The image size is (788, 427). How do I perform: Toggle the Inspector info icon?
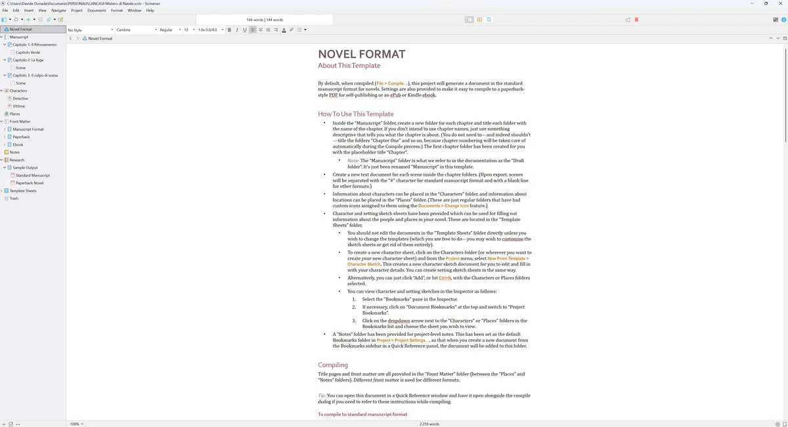(784, 20)
